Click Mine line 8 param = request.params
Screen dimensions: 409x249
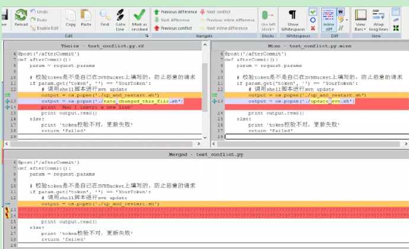(269, 66)
